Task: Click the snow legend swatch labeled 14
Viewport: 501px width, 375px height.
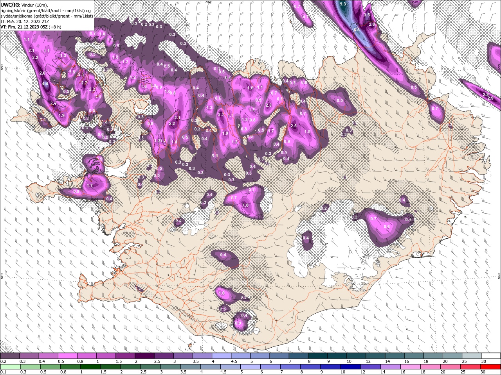Action: 395,356
